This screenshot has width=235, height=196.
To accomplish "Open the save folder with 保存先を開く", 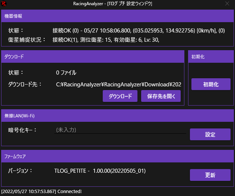I will (161, 96).
